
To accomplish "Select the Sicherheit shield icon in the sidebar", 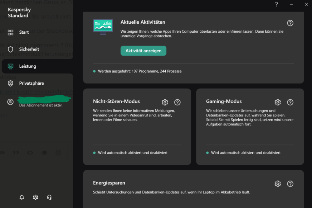I will point(10,49).
